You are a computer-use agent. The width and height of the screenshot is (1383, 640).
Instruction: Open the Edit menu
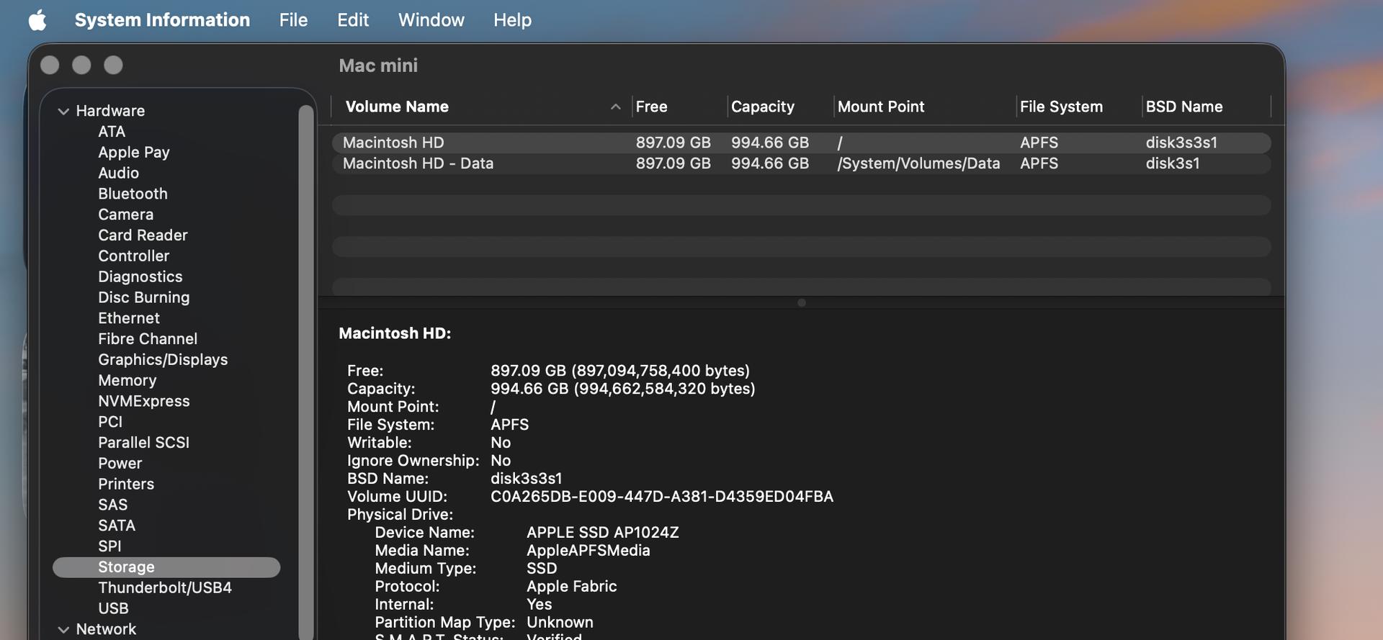pos(353,20)
